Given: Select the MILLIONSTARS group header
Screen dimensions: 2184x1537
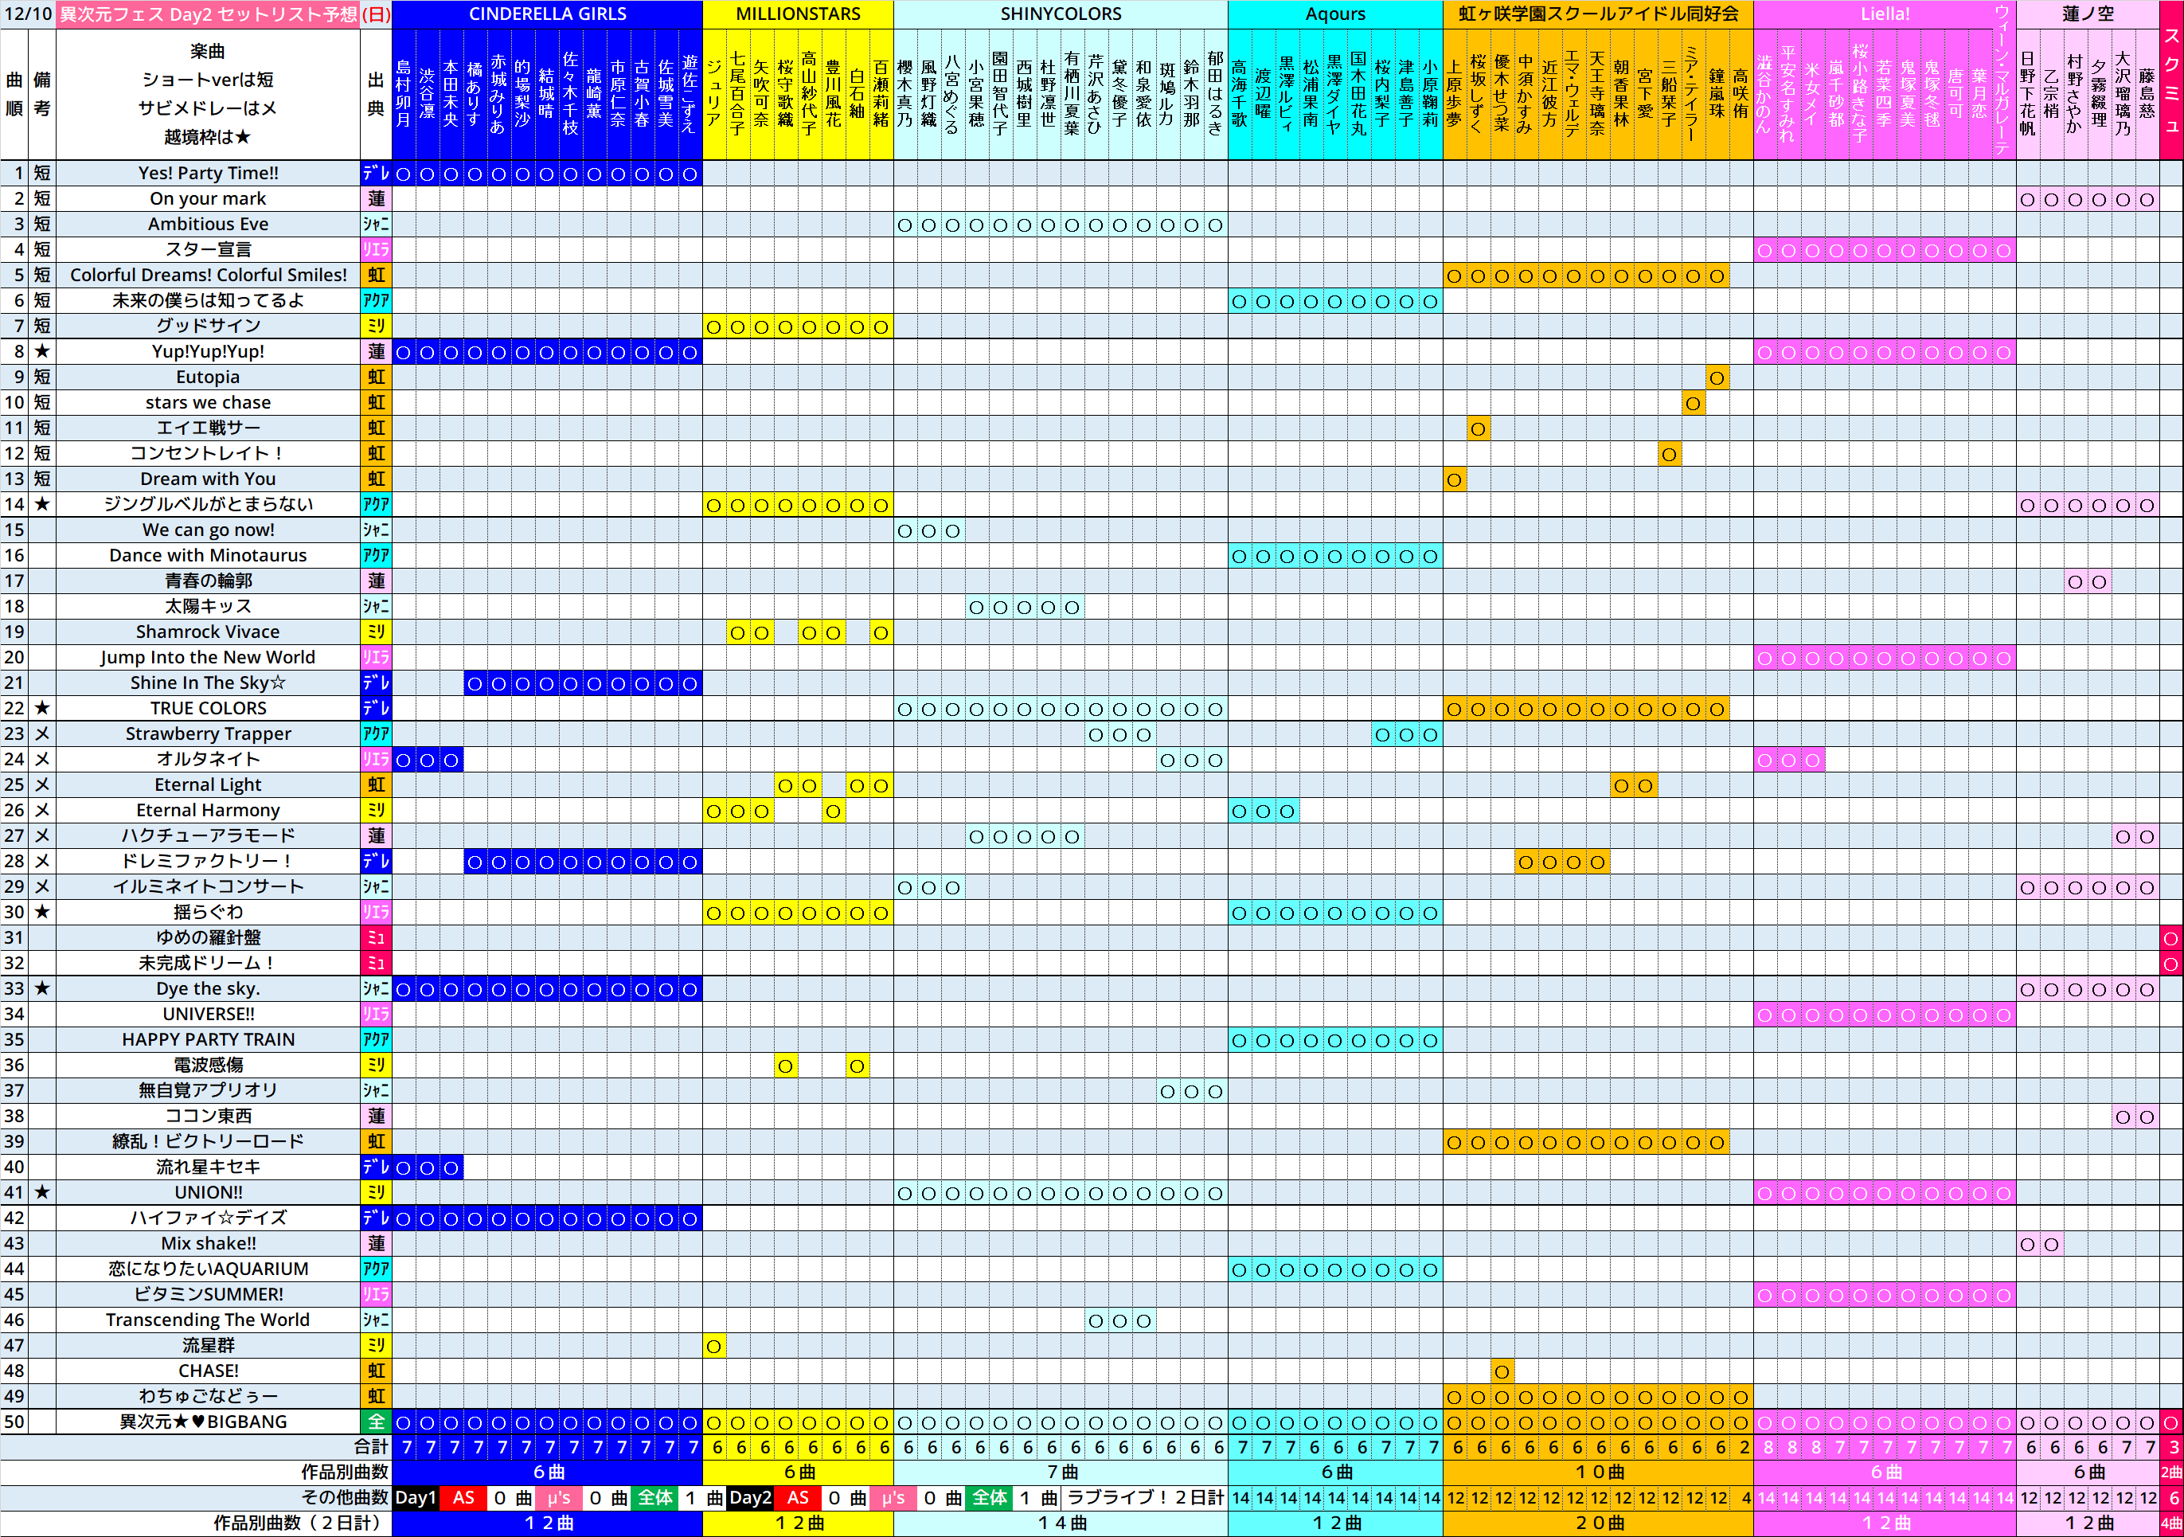Looking at the screenshot, I should click(x=798, y=14).
